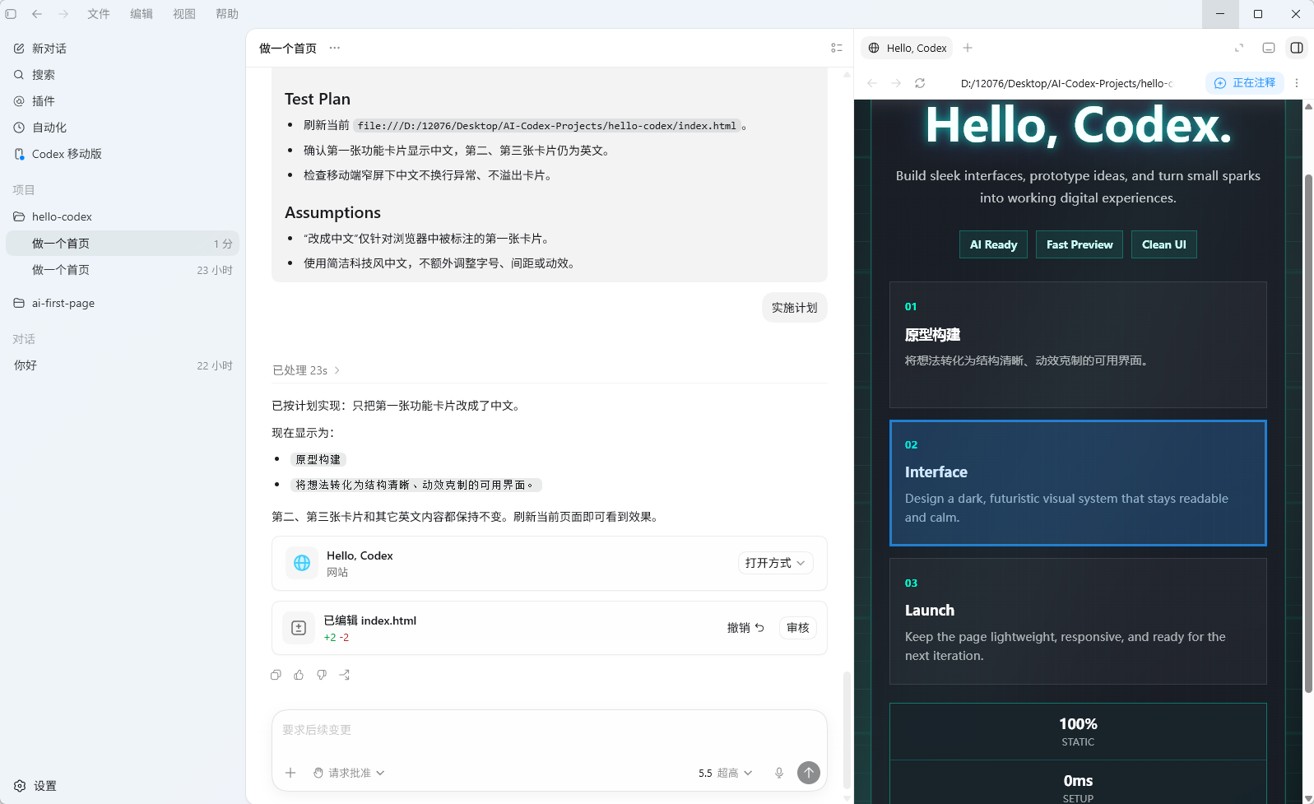Reload the preview page
1314x804 pixels.
pos(920,83)
